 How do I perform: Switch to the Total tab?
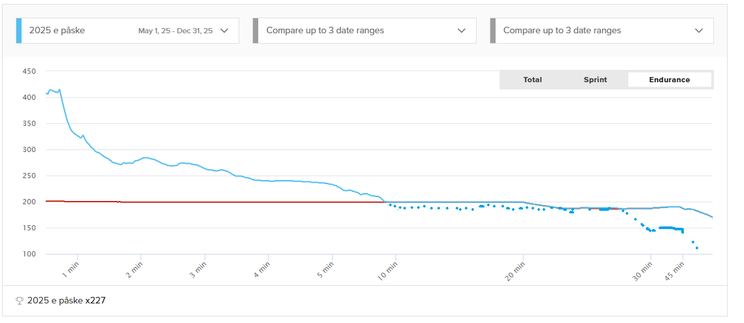coord(532,80)
